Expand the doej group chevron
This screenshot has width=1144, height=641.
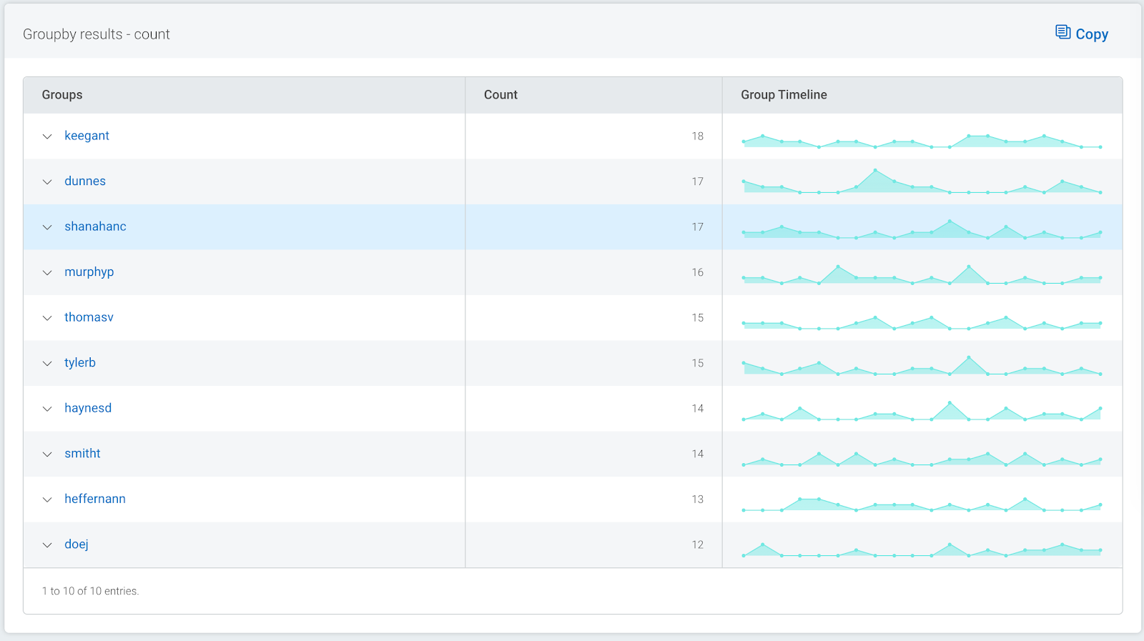(x=47, y=545)
